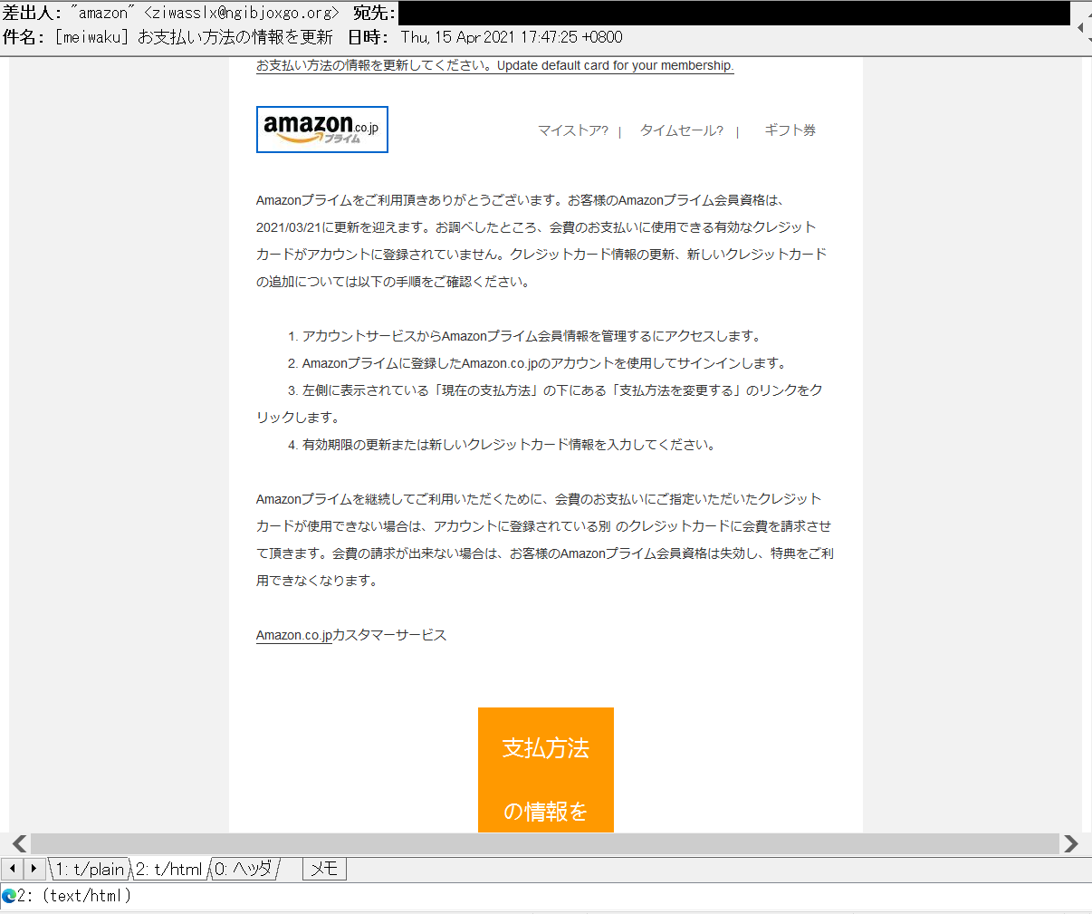The height and width of the screenshot is (914, 1092).
Task: Switch to the 2: t/html tab
Action: pyautogui.click(x=169, y=869)
